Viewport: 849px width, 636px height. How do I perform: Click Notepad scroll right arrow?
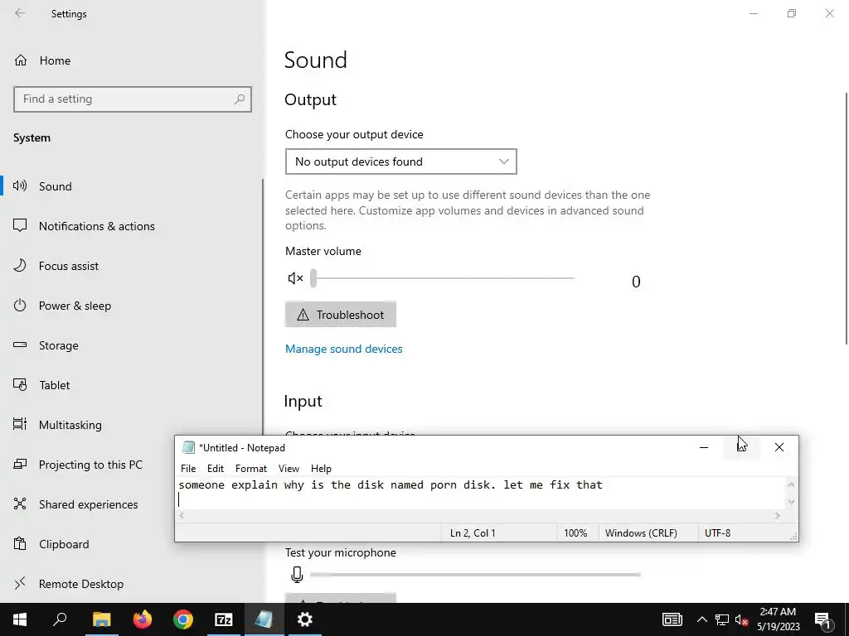778,515
